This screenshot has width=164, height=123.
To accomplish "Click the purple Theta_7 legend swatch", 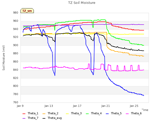I will point(24,118).
